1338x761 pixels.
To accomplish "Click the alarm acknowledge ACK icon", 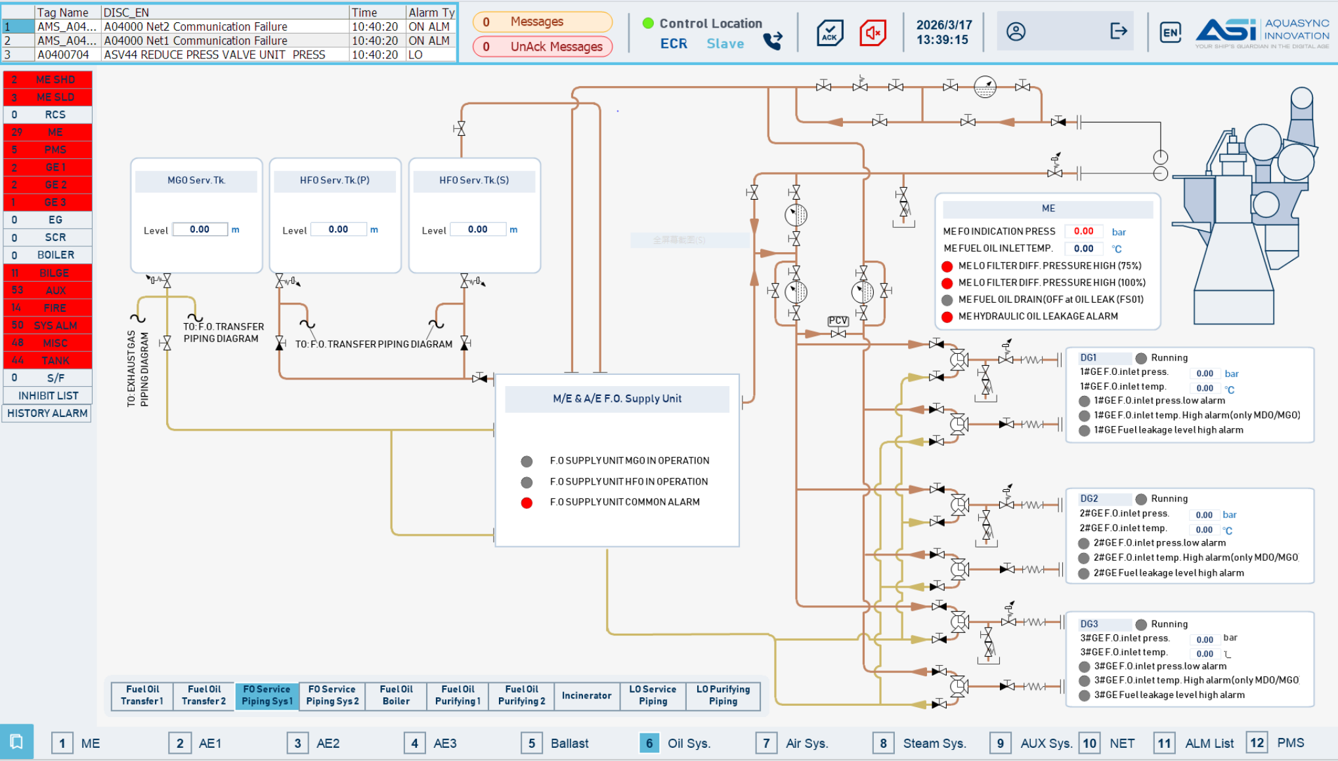I will click(830, 32).
